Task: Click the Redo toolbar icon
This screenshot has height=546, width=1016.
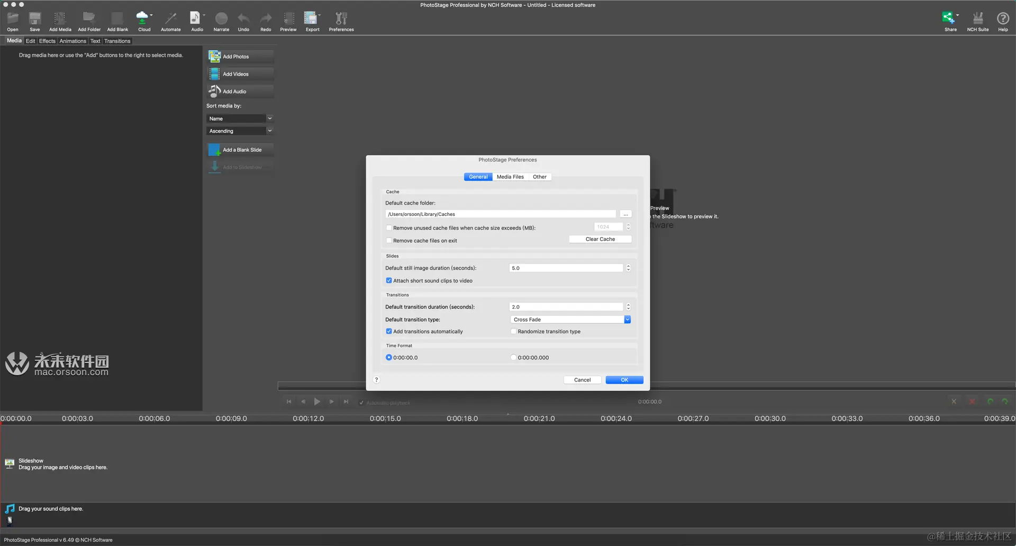Action: pyautogui.click(x=266, y=22)
